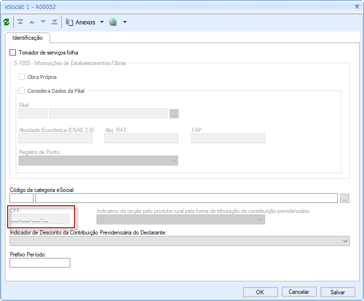Open Registro de Ponto dropdown
This screenshot has height=301, width=364.
[x=98, y=161]
